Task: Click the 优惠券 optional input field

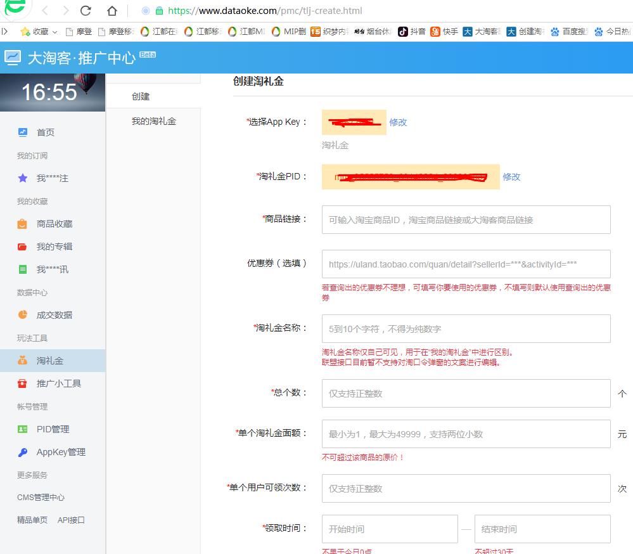Action: (x=466, y=264)
